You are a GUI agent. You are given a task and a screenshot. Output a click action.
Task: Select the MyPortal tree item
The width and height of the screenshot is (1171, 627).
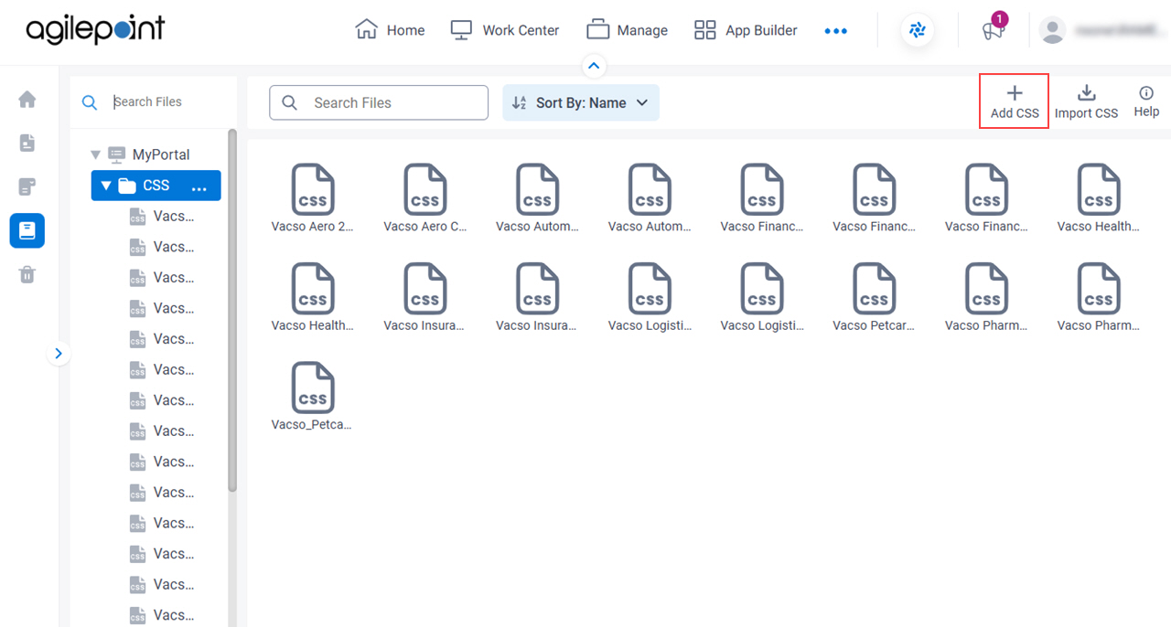click(161, 154)
